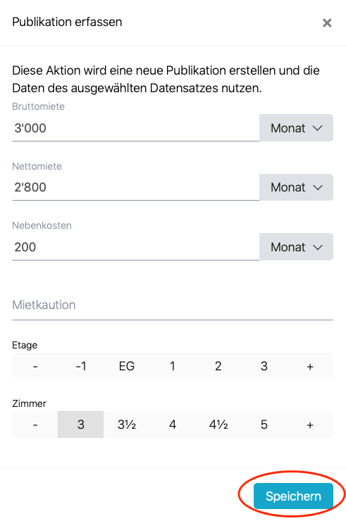Image resolution: width=346 pixels, height=521 pixels.
Task: Click into the Nebenkosten value field
Action: coord(136,247)
